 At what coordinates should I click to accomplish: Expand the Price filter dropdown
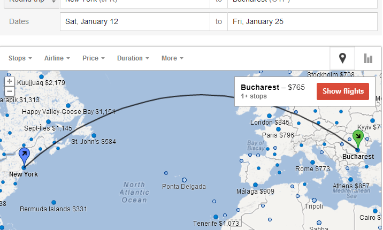tap(93, 58)
